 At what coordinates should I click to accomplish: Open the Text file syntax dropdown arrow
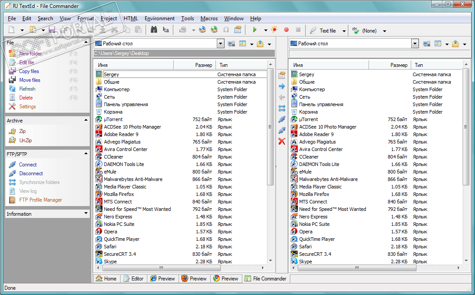click(x=344, y=31)
